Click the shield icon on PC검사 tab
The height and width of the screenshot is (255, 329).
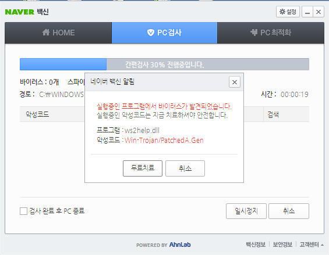click(x=151, y=33)
